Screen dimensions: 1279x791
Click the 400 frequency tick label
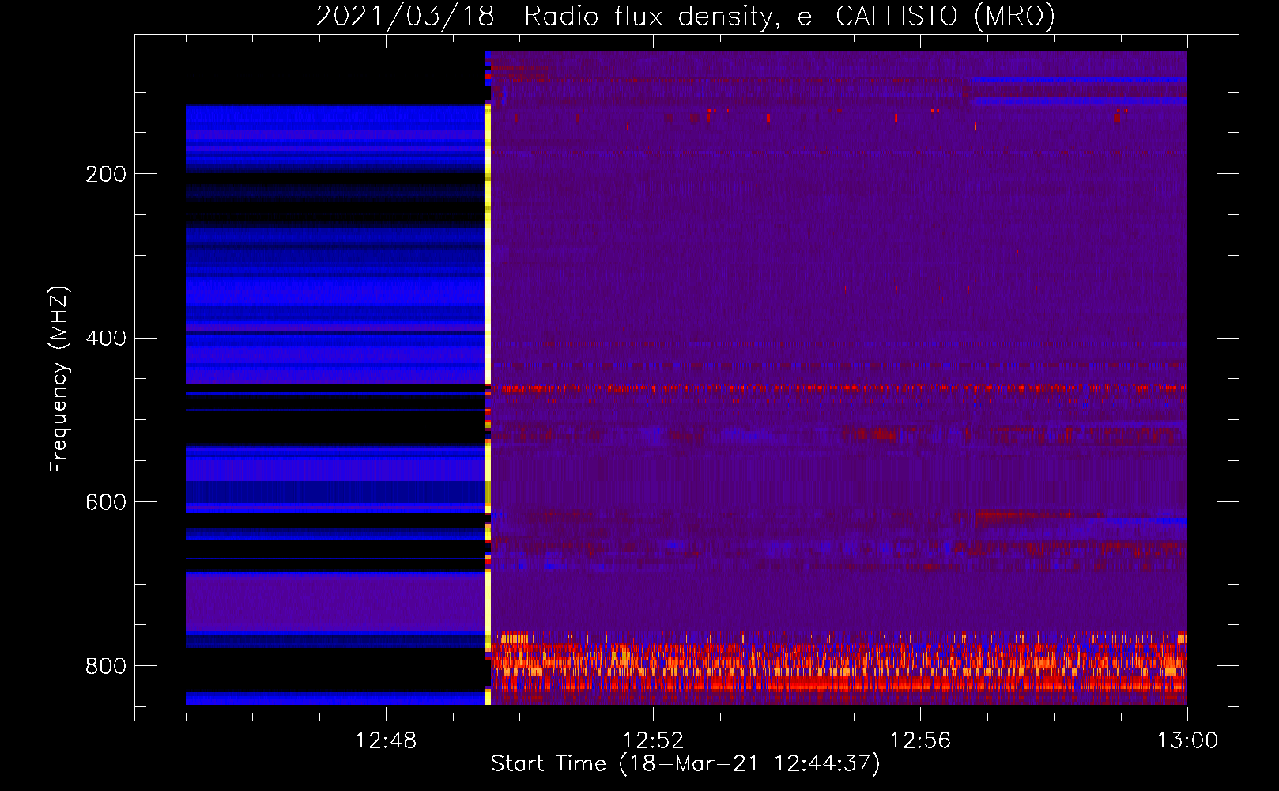[106, 339]
